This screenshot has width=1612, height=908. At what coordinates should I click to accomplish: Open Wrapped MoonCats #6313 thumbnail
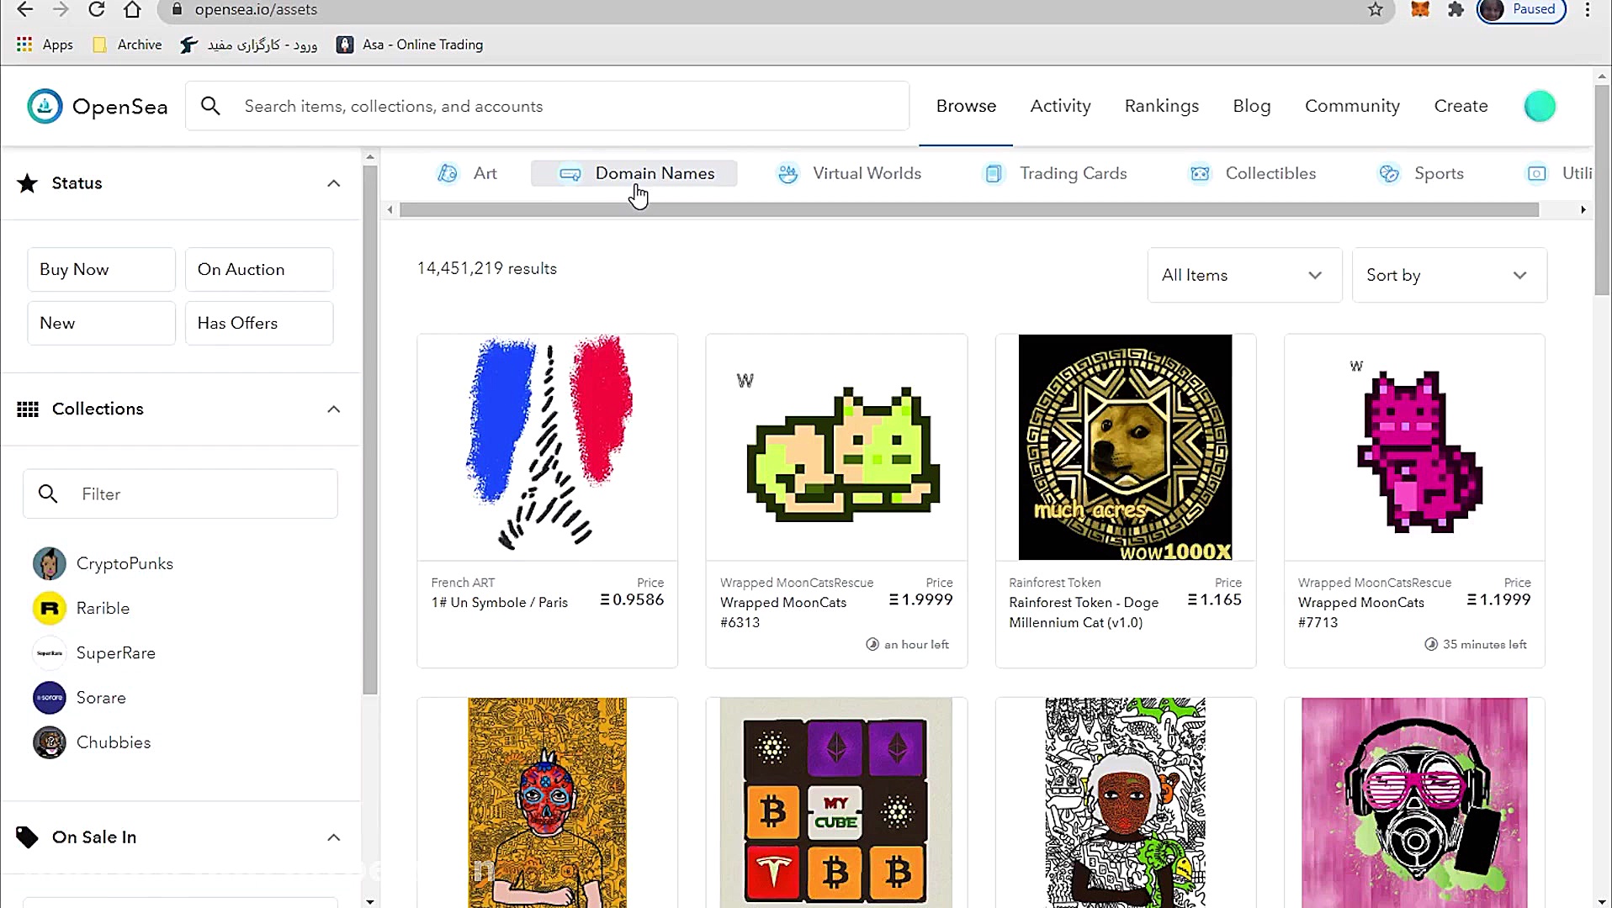click(836, 447)
